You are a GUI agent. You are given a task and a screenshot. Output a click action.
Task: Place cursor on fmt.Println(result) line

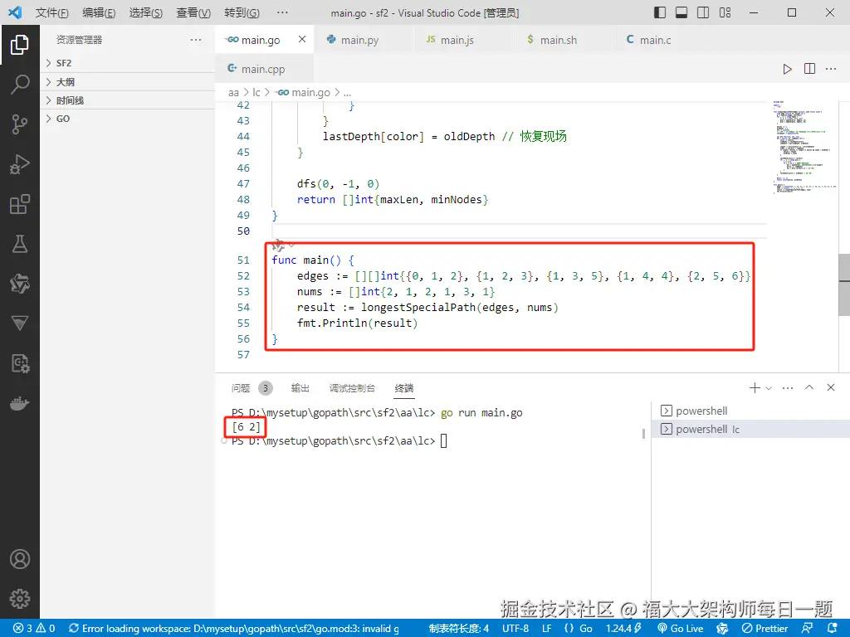tap(357, 323)
